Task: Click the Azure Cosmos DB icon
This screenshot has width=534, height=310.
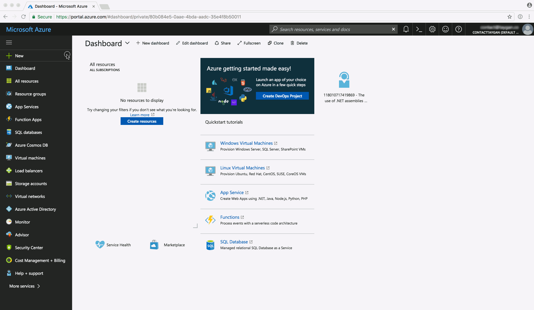Action: click(x=9, y=145)
